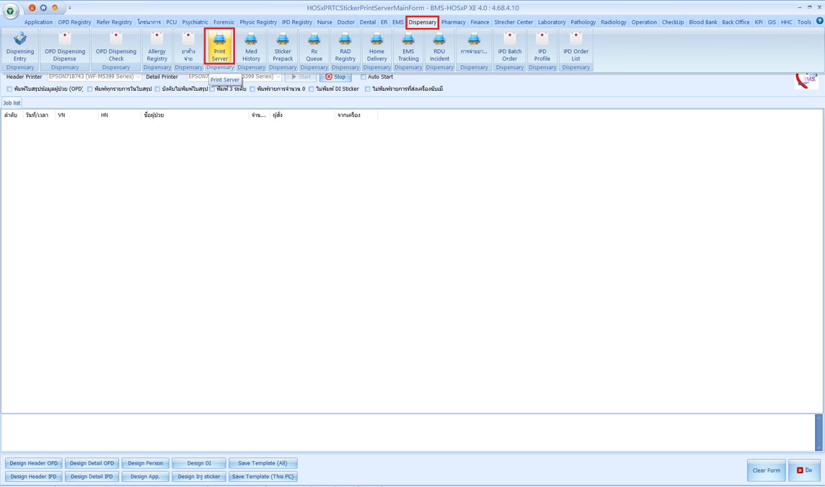Toggle the พิมพ์ 3 ระดับ checkbox

[x=212, y=90]
